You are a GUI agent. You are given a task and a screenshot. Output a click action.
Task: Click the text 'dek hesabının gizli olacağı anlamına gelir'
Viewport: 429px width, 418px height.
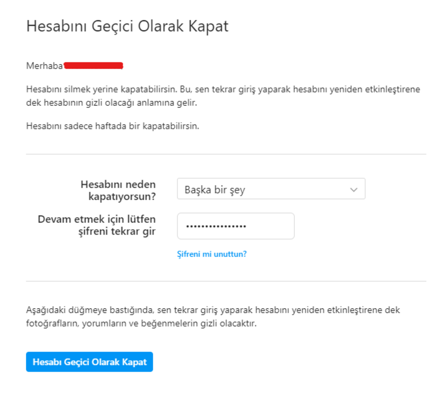tap(111, 103)
